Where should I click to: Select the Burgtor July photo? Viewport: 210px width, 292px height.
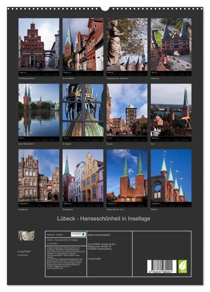pyautogui.click(x=127, y=110)
